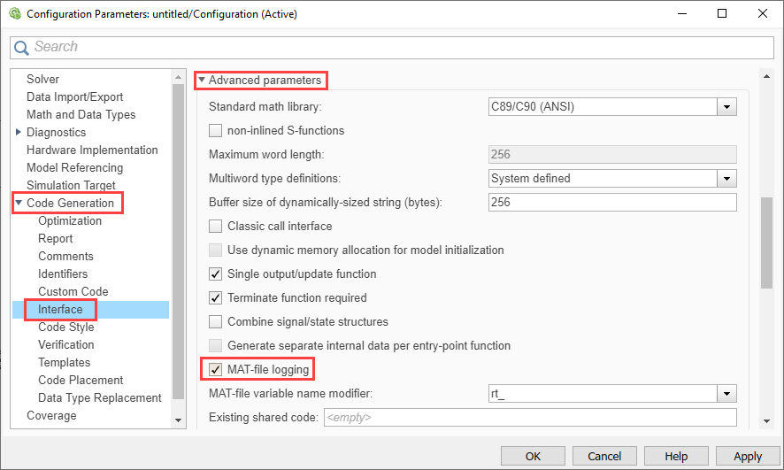The height and width of the screenshot is (470, 784).
Task: Select Coverage category
Action: coord(51,415)
